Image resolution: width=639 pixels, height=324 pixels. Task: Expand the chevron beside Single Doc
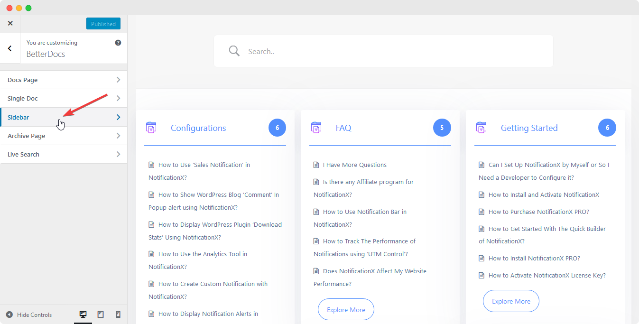point(118,98)
